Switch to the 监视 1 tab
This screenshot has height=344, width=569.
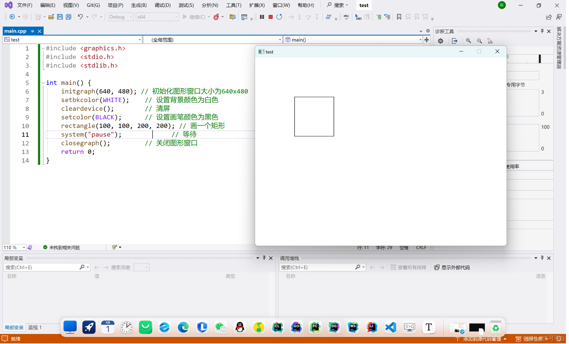click(x=34, y=327)
